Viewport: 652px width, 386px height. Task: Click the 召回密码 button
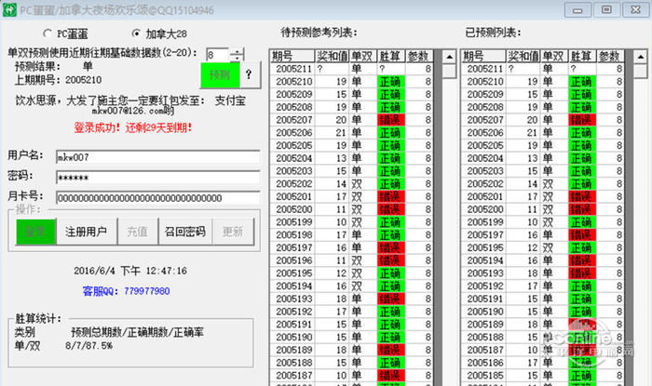185,232
